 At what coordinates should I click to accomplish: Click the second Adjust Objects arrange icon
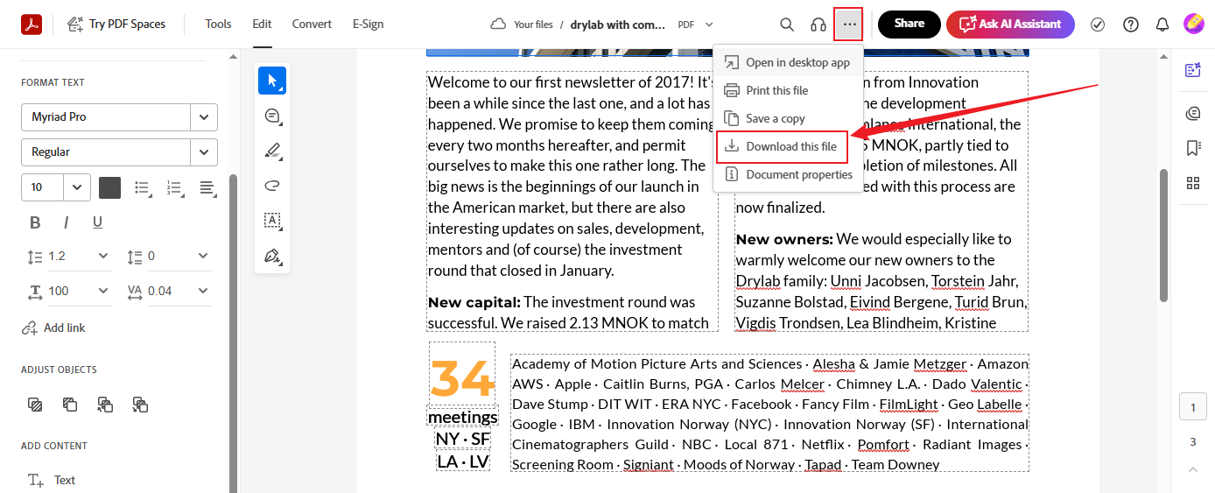click(70, 405)
